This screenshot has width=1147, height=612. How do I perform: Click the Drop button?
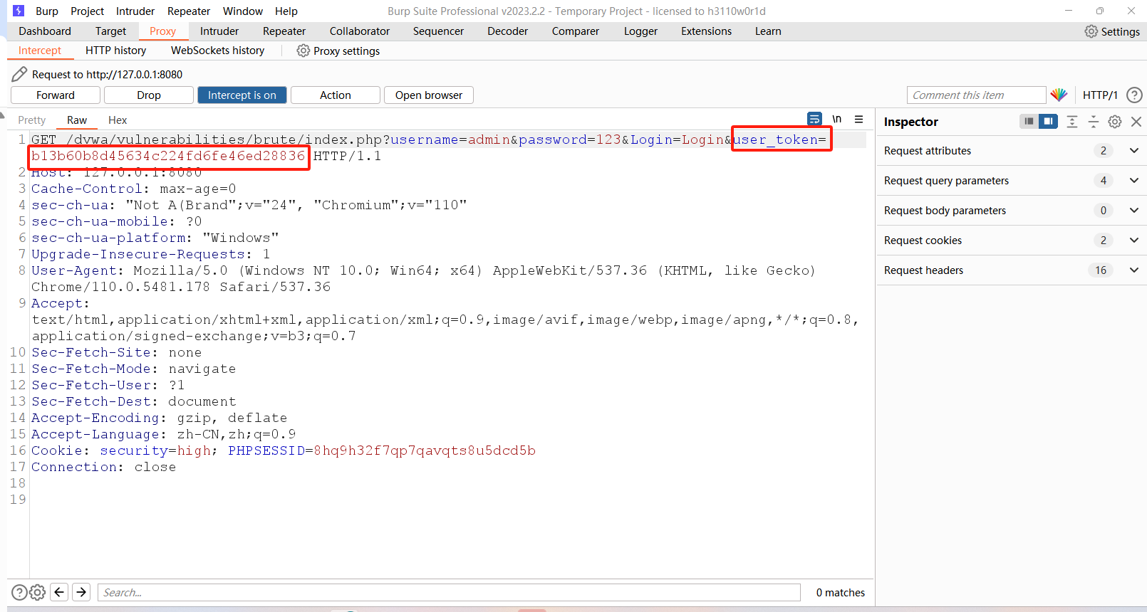[149, 95]
